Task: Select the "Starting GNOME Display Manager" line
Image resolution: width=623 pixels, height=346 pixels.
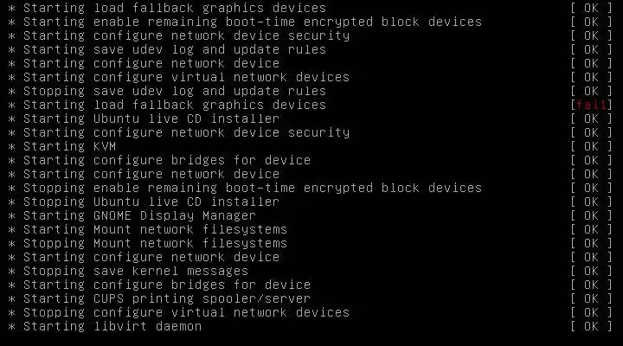Action: [139, 215]
